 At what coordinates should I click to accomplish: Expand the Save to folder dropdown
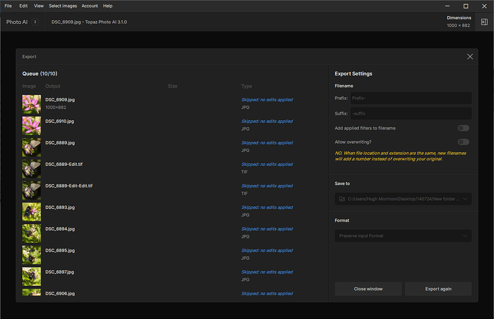tap(466, 199)
